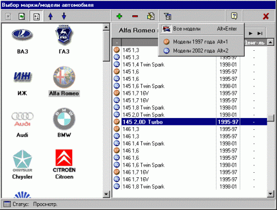Click the greyed-out x toolbar icon
The width and height of the screenshot is (277, 210).
[8, 16]
